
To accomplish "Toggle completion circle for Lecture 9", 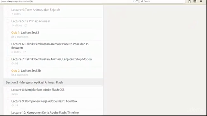I will 8,101.
